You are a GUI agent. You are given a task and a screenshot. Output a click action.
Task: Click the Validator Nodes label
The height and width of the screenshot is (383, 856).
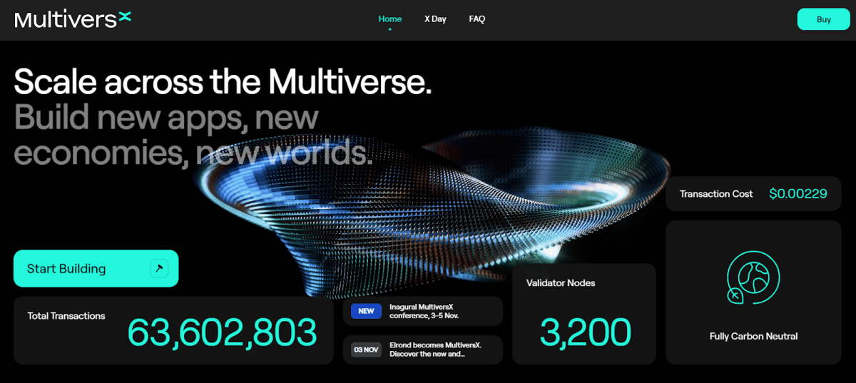tap(561, 283)
